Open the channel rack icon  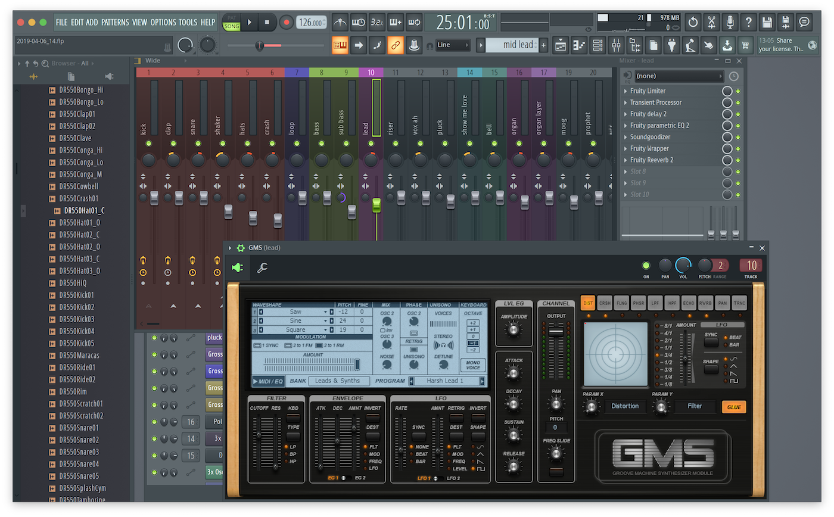click(x=598, y=45)
